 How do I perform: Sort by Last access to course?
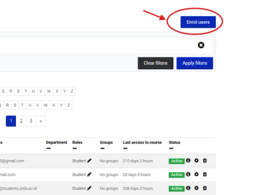(142, 142)
